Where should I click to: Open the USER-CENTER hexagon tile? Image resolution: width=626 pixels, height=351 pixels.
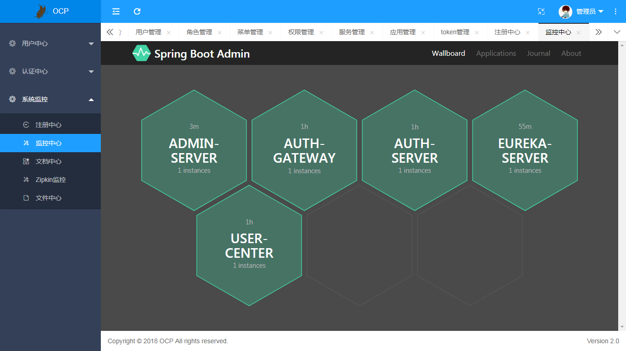coord(249,245)
